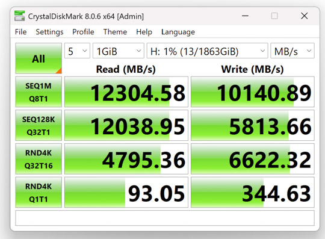Viewport: 325px width, 239px height.
Task: Click the RND4K Q1T1 read result 93.05
Action: pyautogui.click(x=126, y=193)
